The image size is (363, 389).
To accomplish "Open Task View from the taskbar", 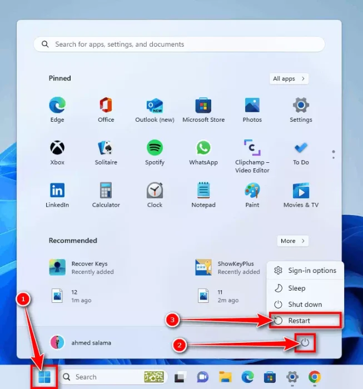I will click(x=180, y=377).
